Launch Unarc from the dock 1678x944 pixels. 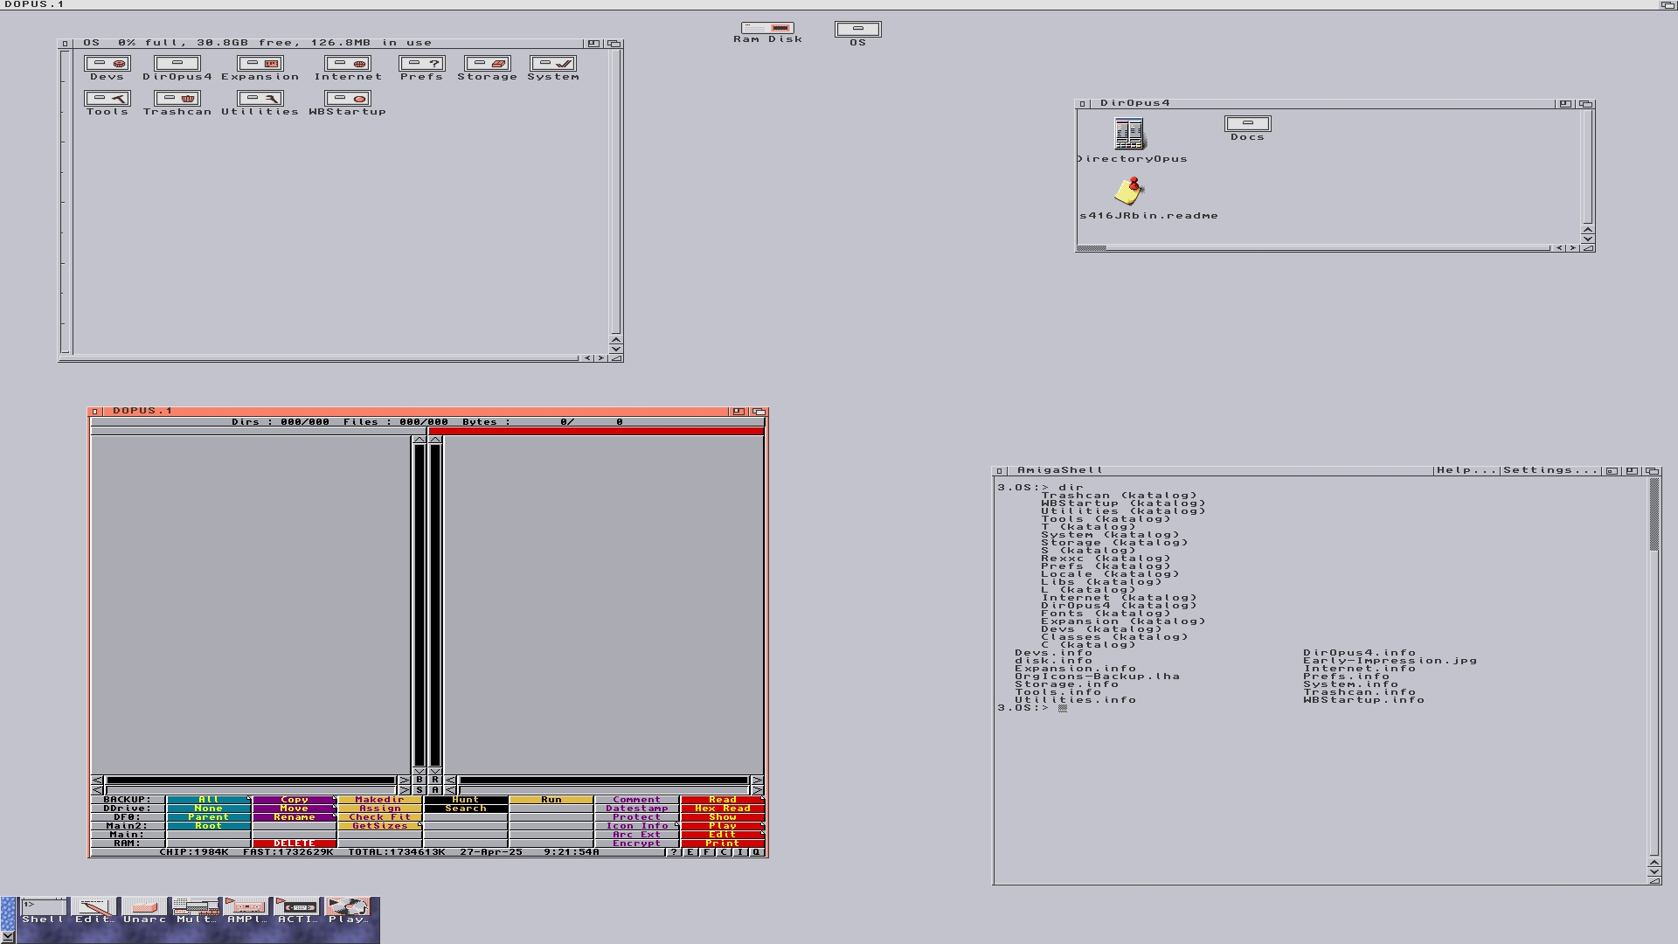coord(144,909)
